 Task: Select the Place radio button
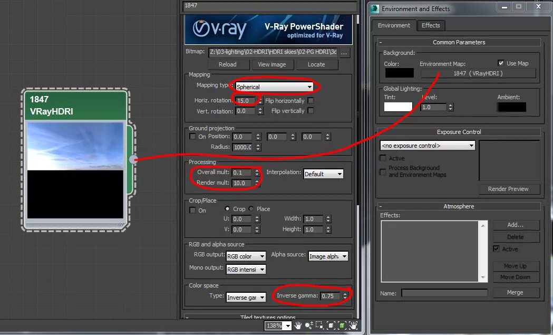[251, 208]
